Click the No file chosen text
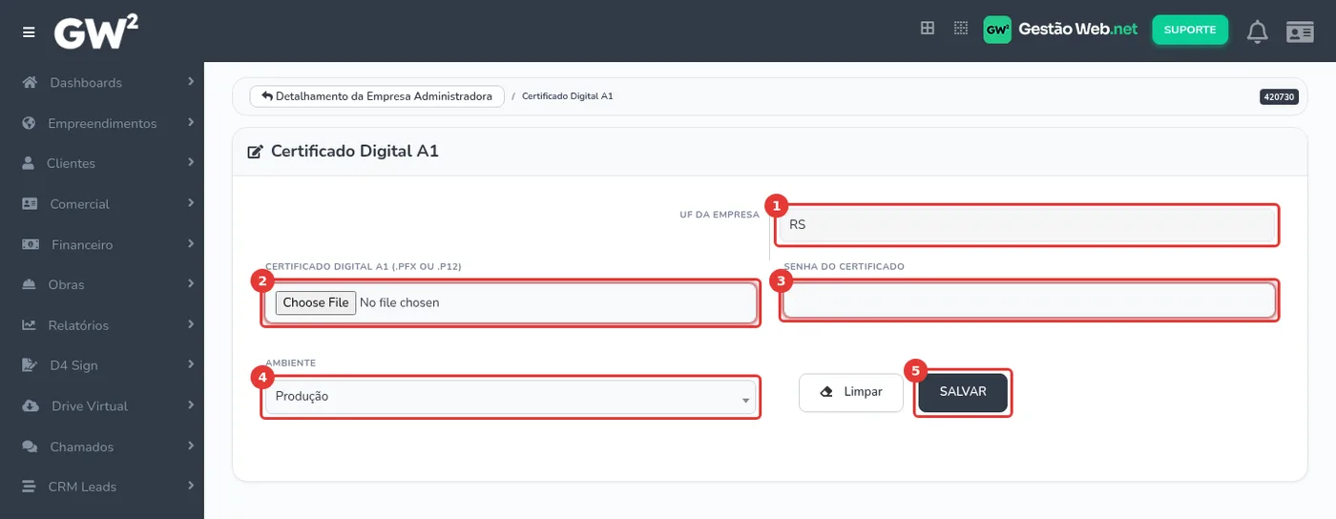The width and height of the screenshot is (1336, 519). pos(400,302)
